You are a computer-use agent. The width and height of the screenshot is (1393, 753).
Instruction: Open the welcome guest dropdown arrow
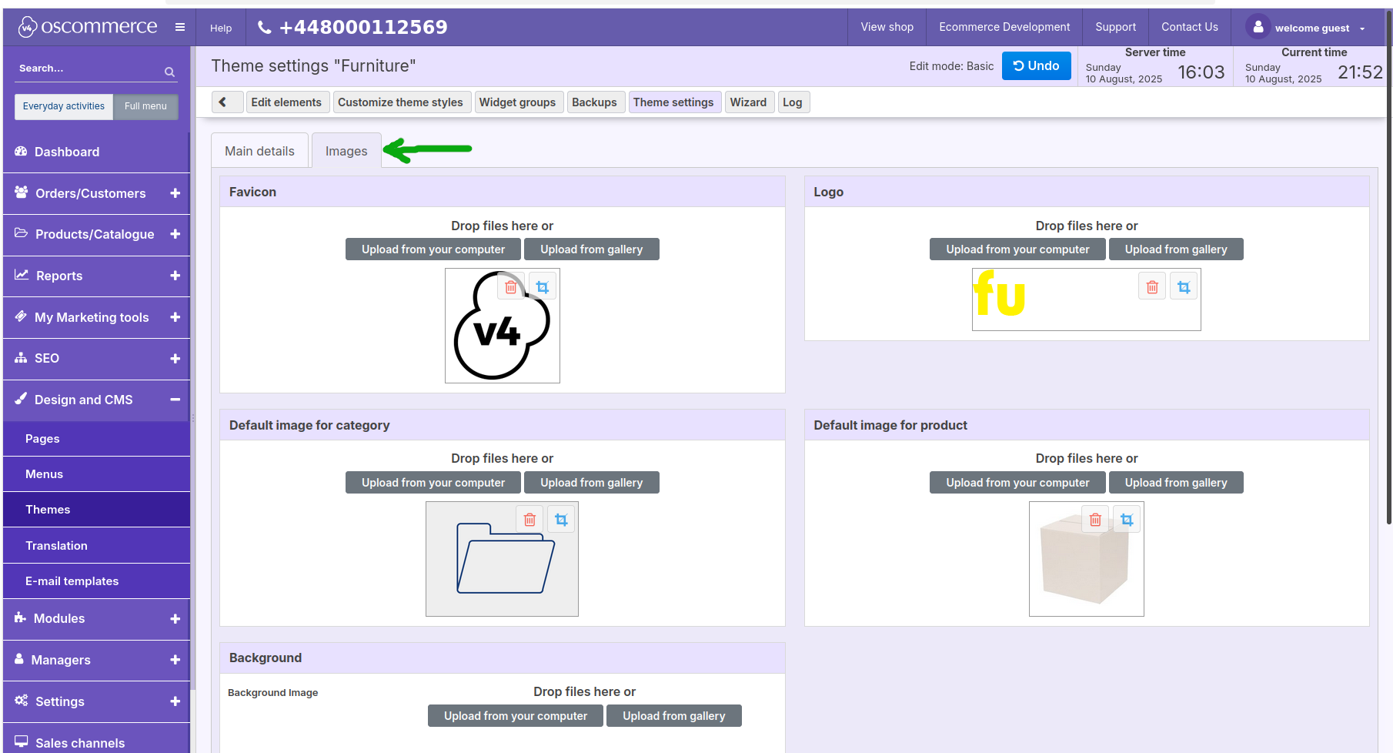(x=1362, y=28)
